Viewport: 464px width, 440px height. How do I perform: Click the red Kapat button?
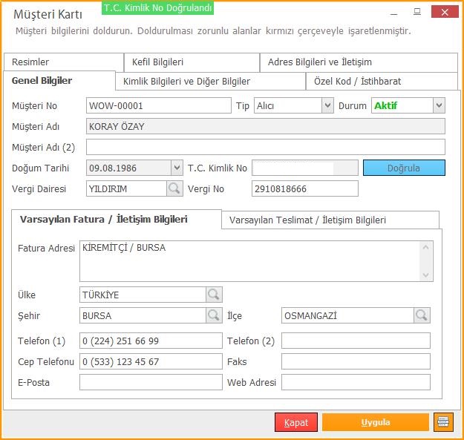(296, 422)
